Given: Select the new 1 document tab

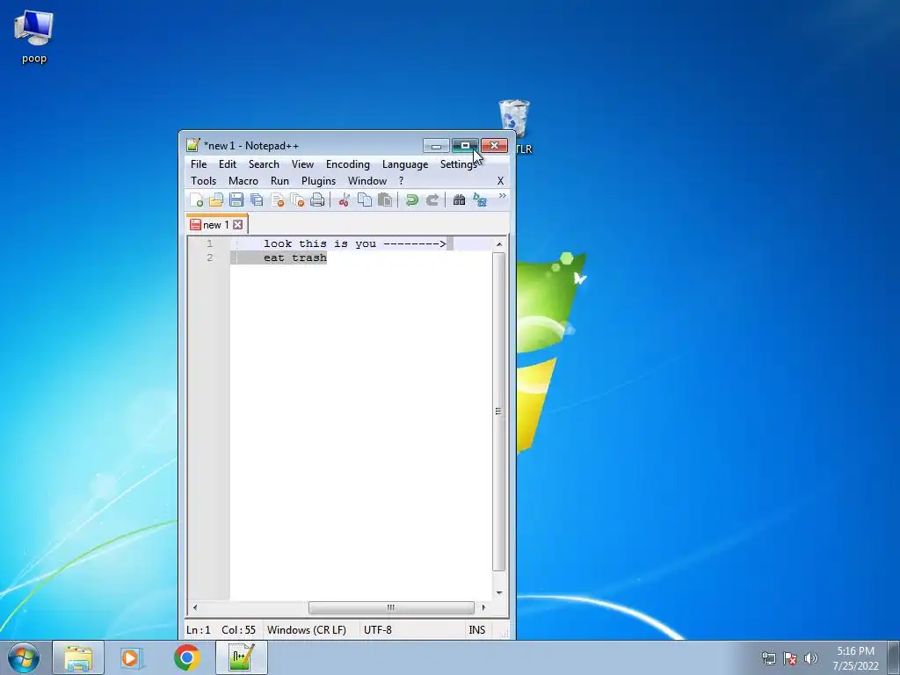Looking at the screenshot, I should point(216,224).
